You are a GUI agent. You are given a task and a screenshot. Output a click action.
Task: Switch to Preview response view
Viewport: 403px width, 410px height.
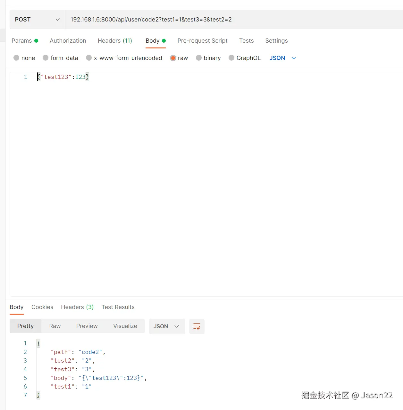coord(87,326)
